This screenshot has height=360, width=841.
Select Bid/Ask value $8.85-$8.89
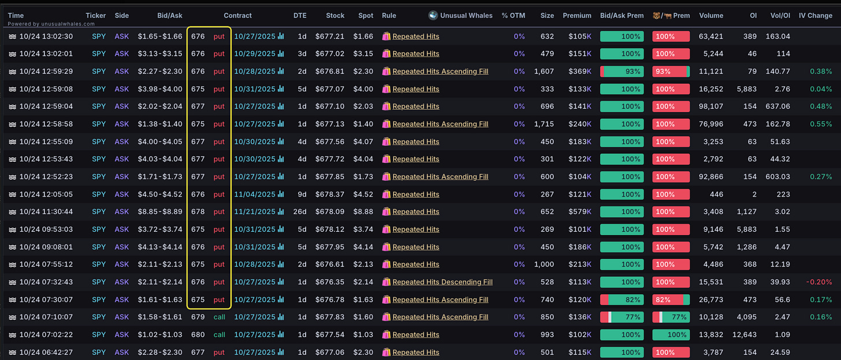click(160, 212)
